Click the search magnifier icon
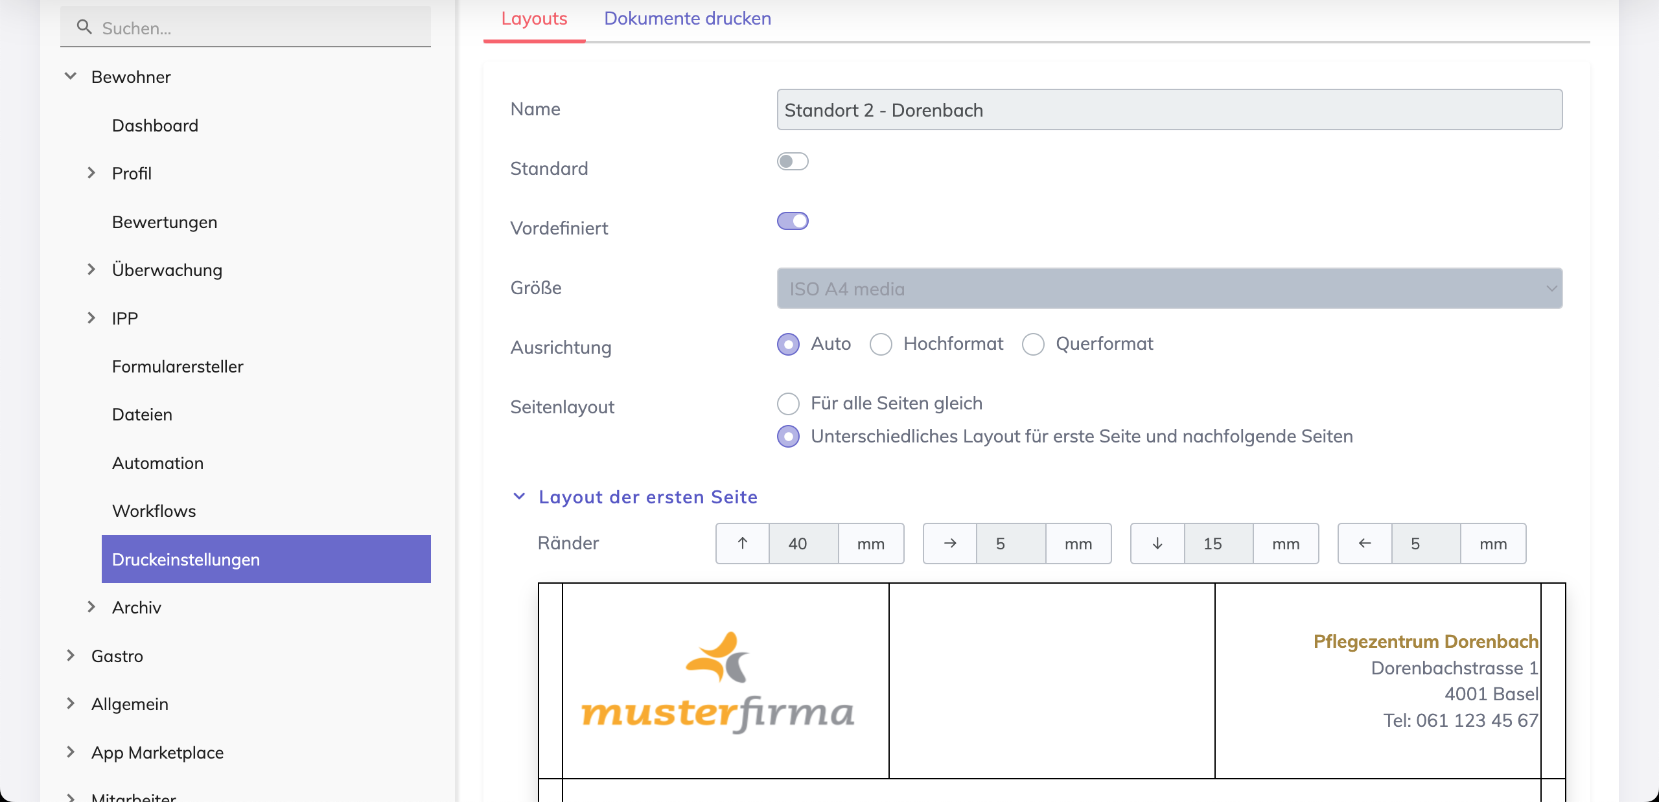The height and width of the screenshot is (802, 1659). click(x=84, y=27)
